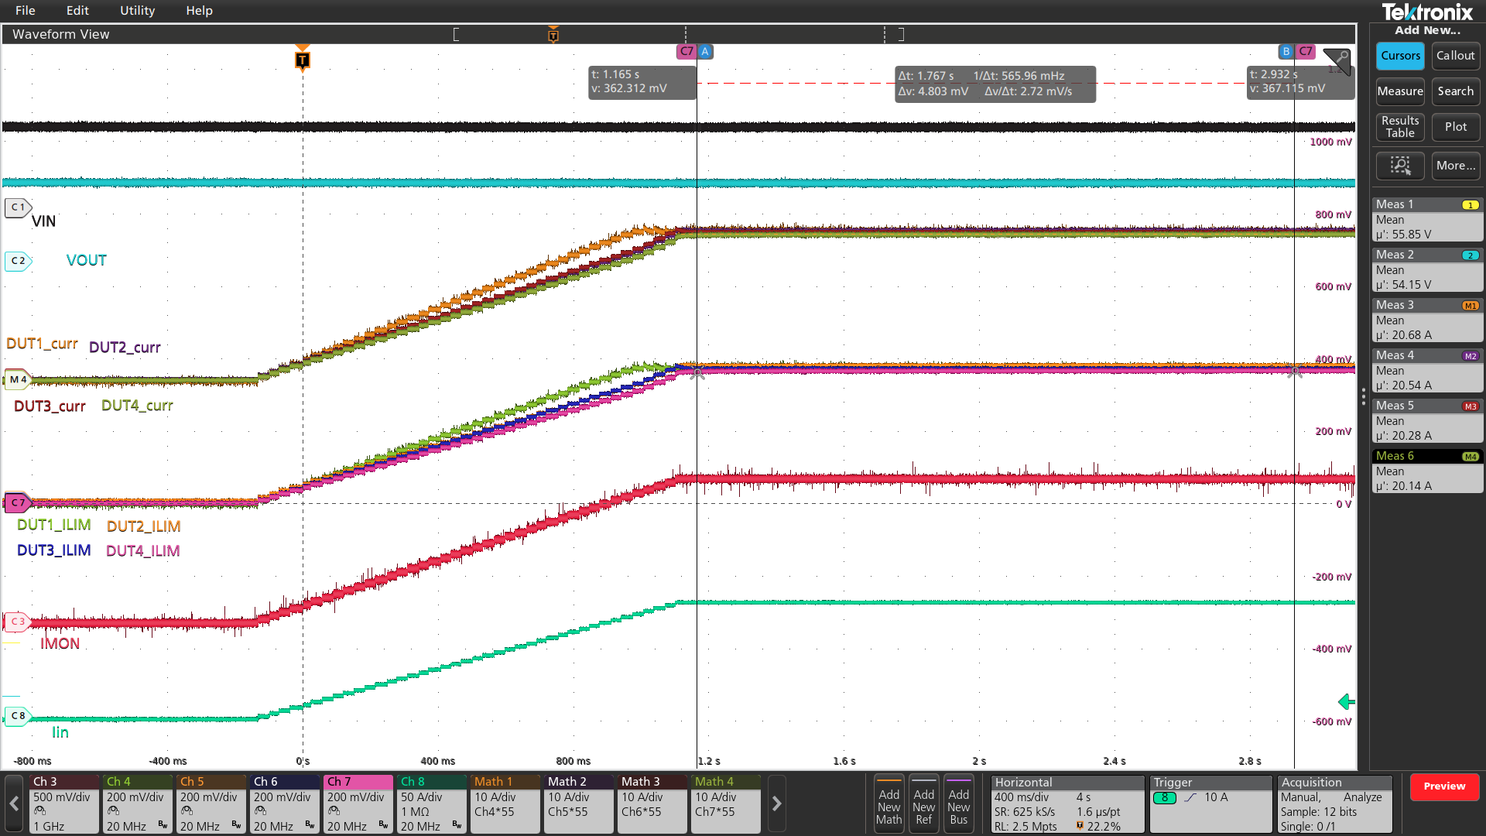Click the trigger level arrow indicator
Image resolution: width=1486 pixels, height=836 pixels.
(1346, 701)
